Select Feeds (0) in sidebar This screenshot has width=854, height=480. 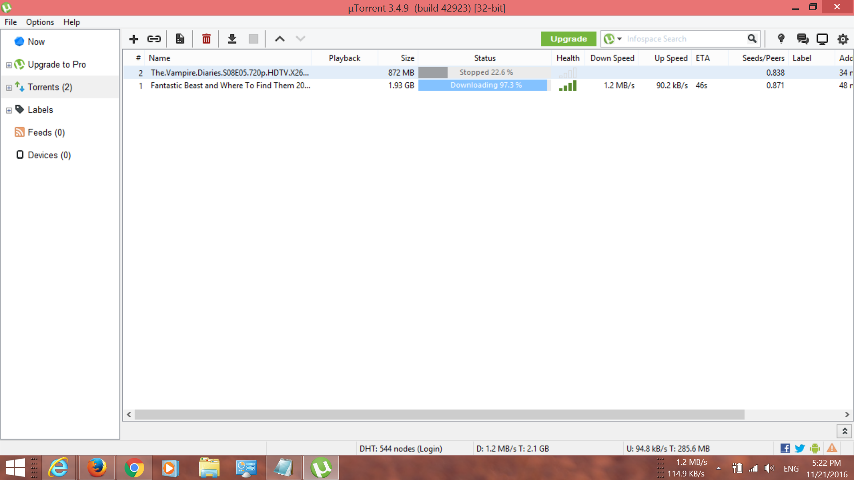(x=46, y=132)
